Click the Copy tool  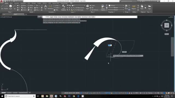pos(24,8)
